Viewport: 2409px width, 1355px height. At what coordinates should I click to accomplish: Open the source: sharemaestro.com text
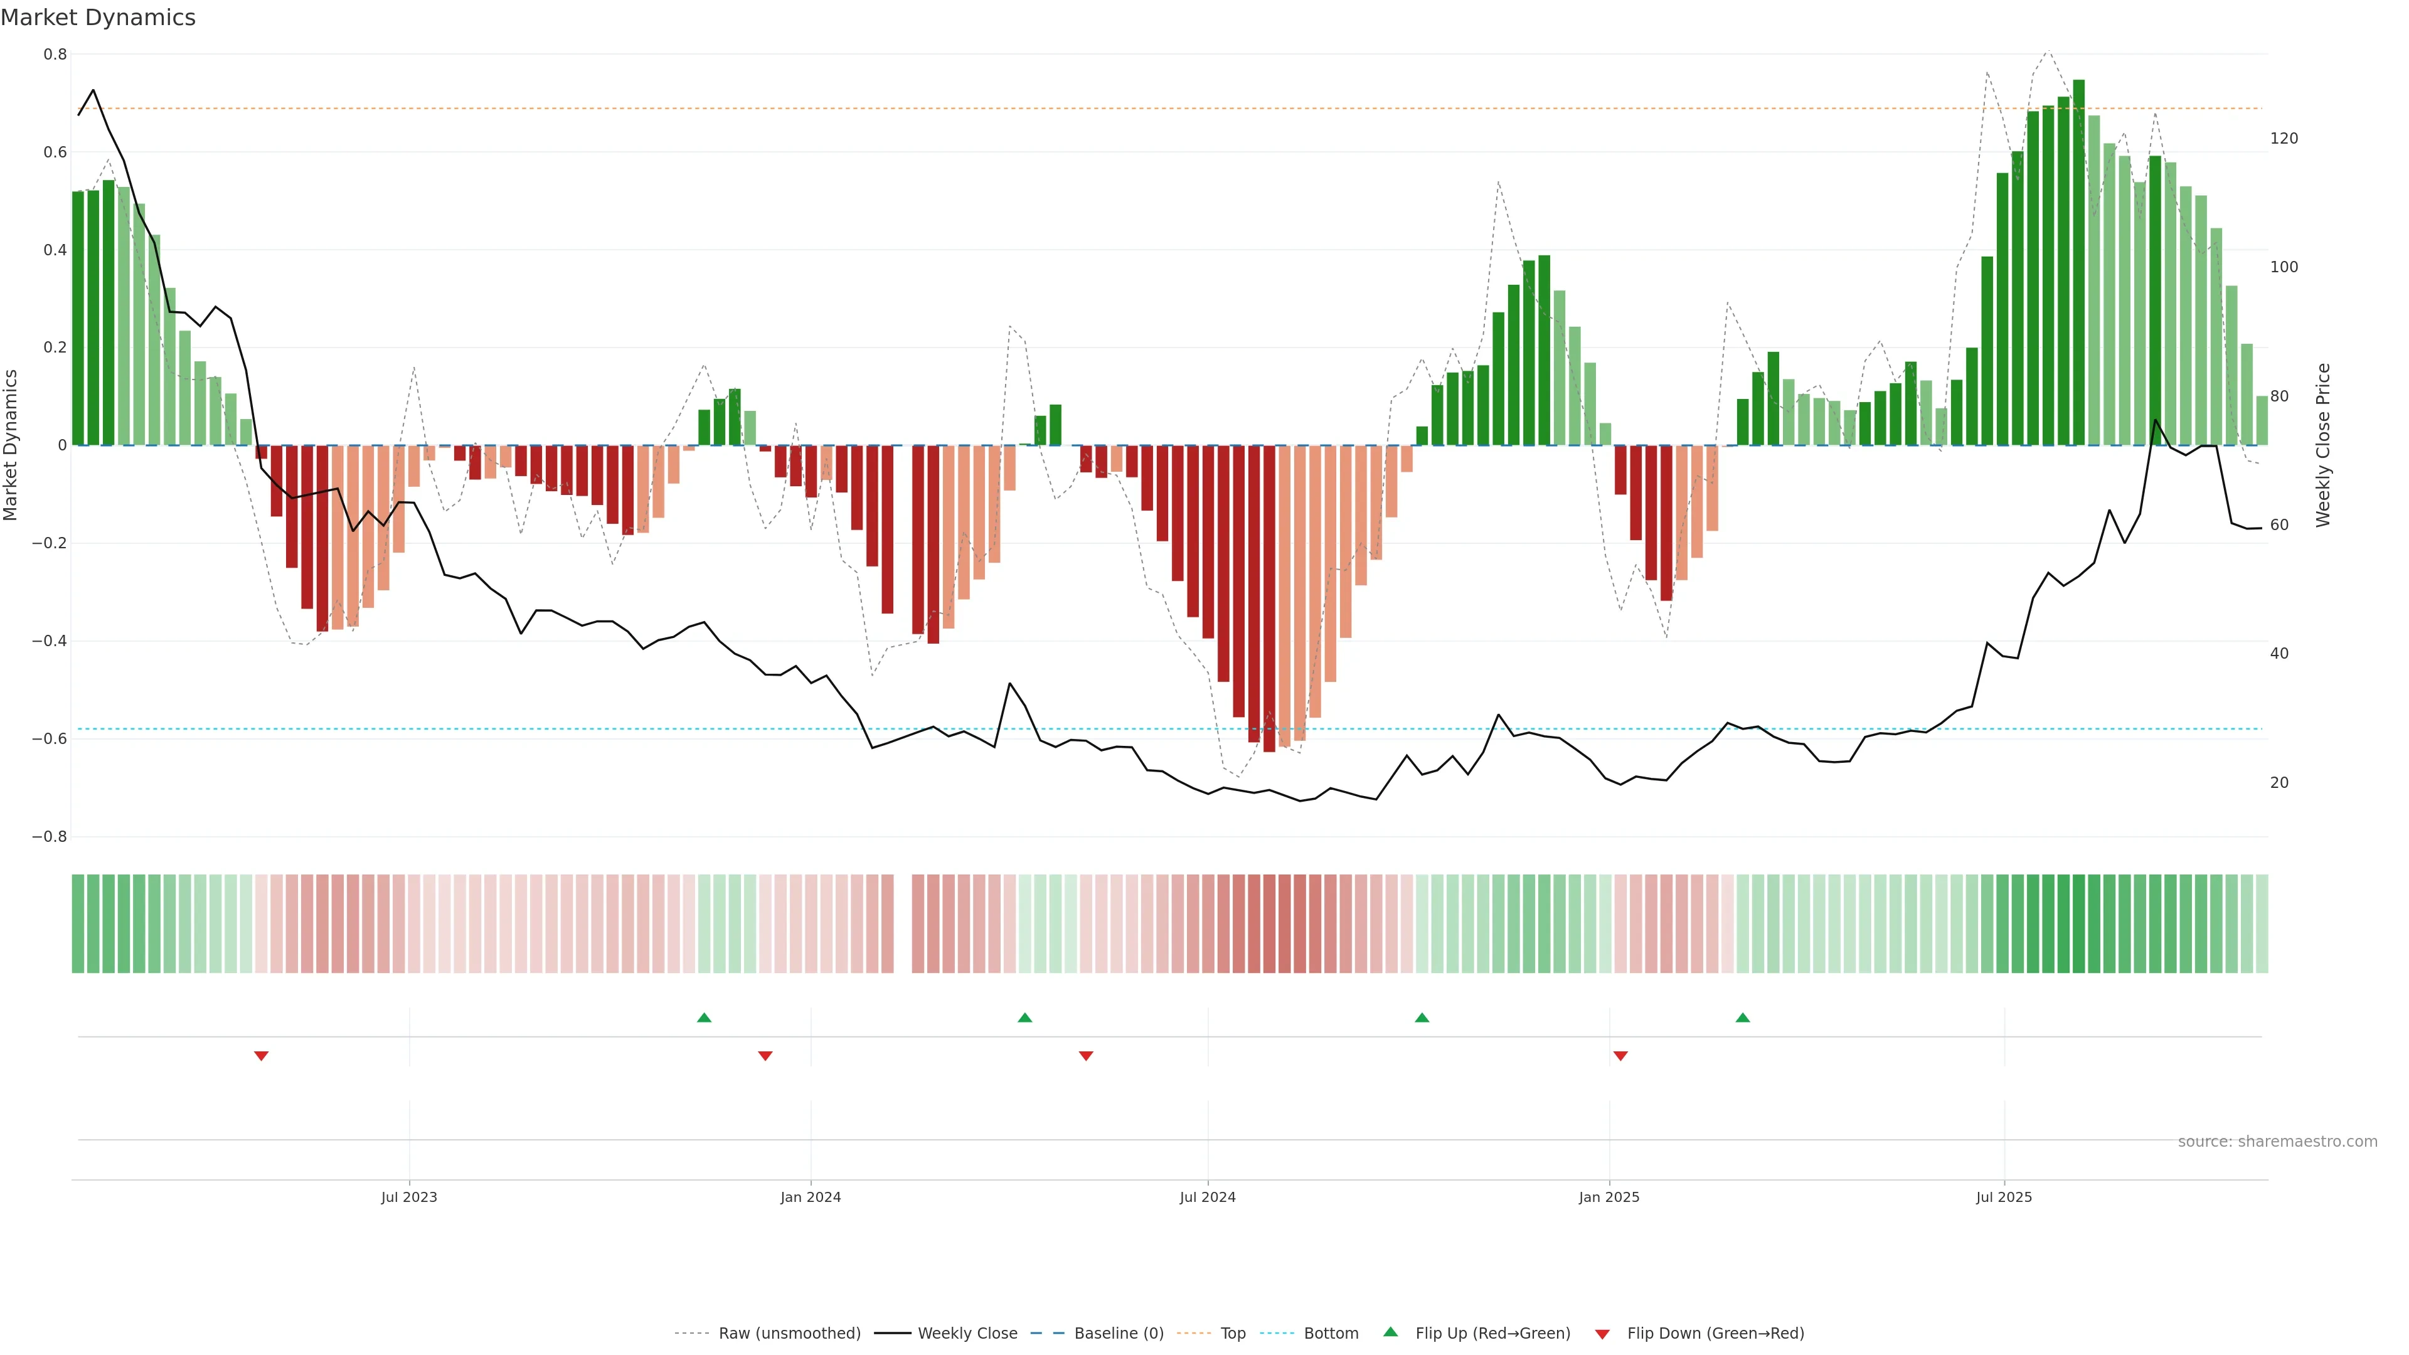(2277, 1142)
